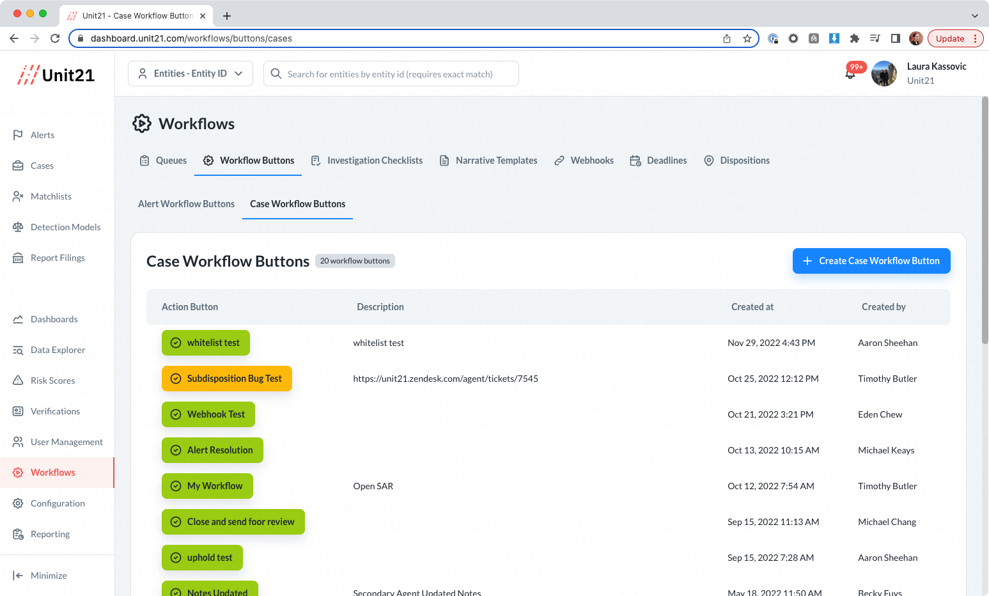Open the Dispositions tab
Screen dimensions: 989x596
coord(736,161)
